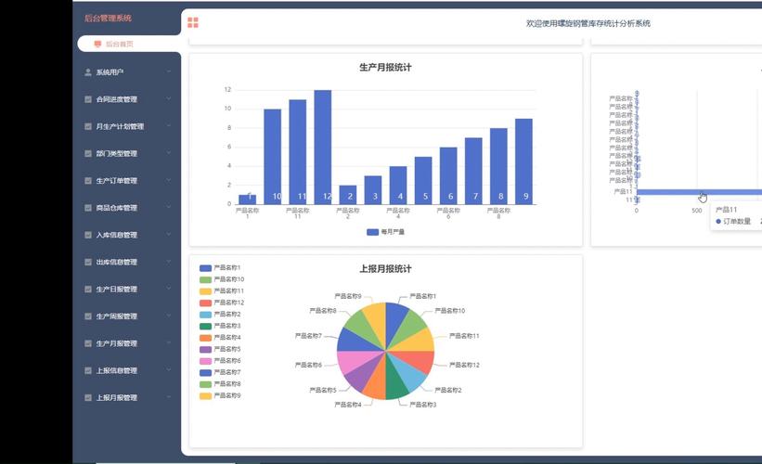
Task: Expand the 出库信息管理 chevron
Action: 169,262
